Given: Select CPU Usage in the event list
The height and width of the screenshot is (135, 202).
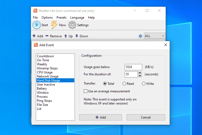Looking at the screenshot, I should point(55,72).
